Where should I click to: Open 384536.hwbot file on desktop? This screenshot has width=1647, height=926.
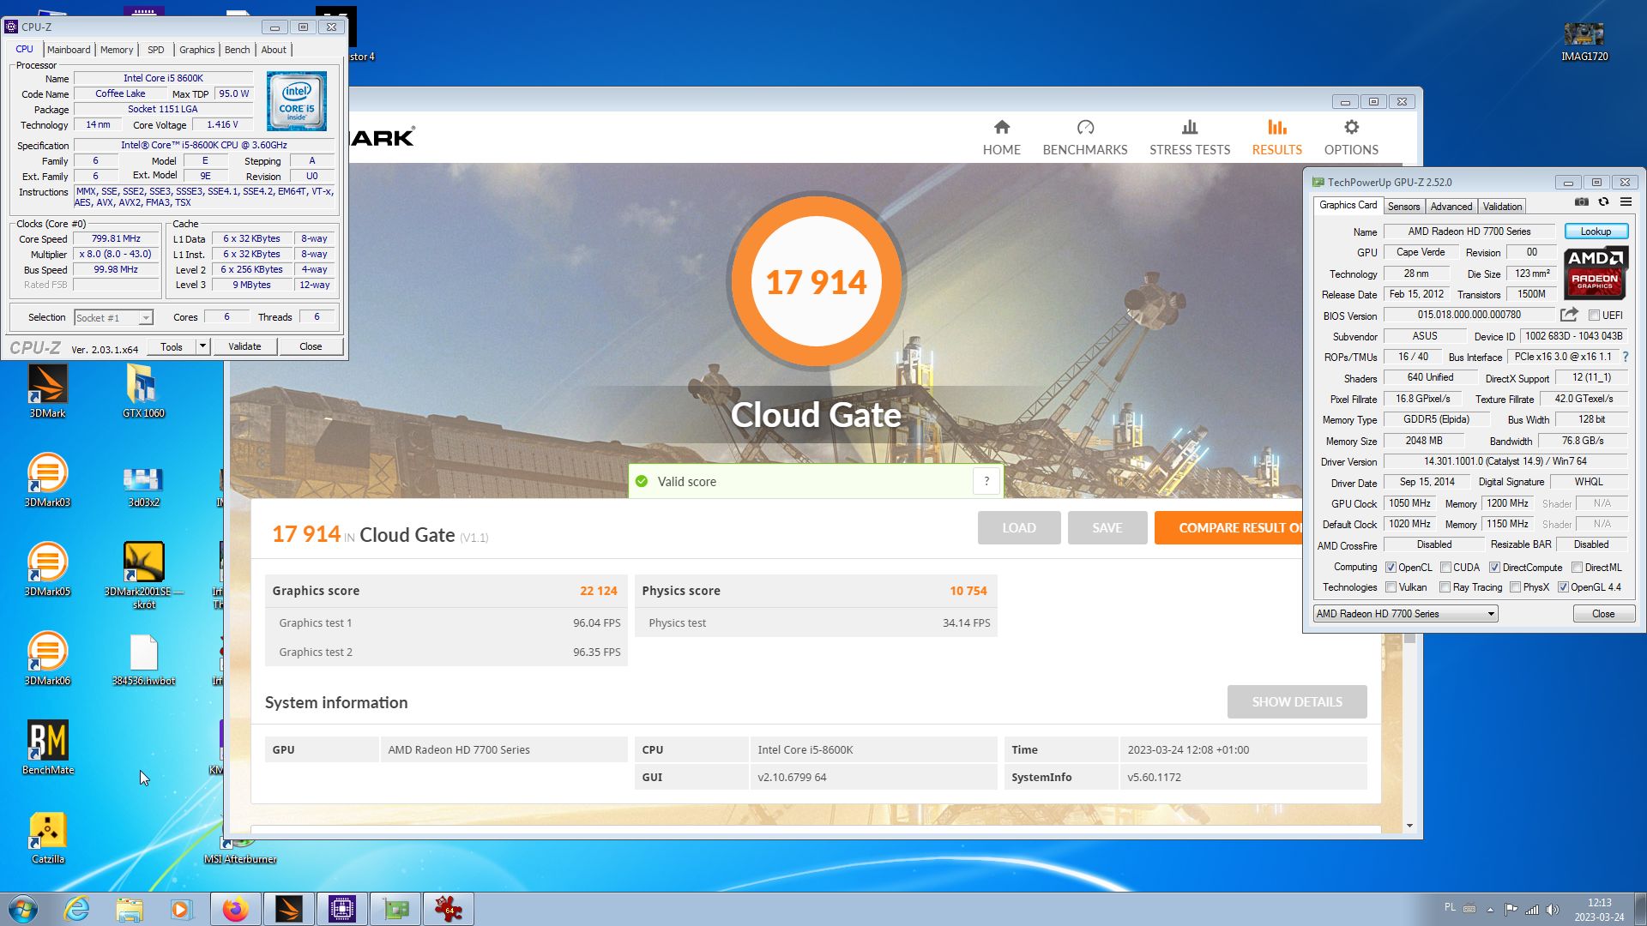coord(143,660)
